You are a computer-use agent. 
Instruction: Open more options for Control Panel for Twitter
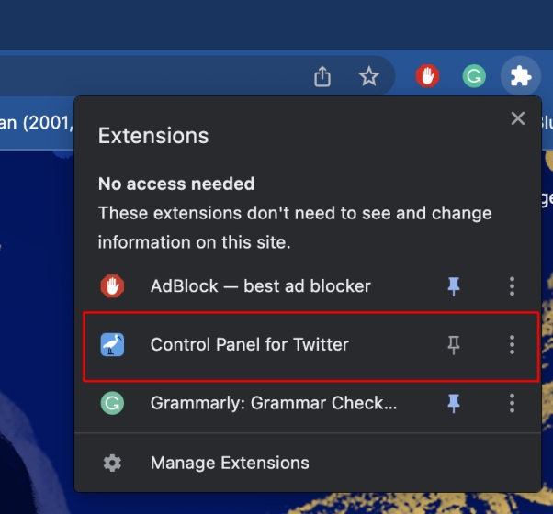[512, 344]
